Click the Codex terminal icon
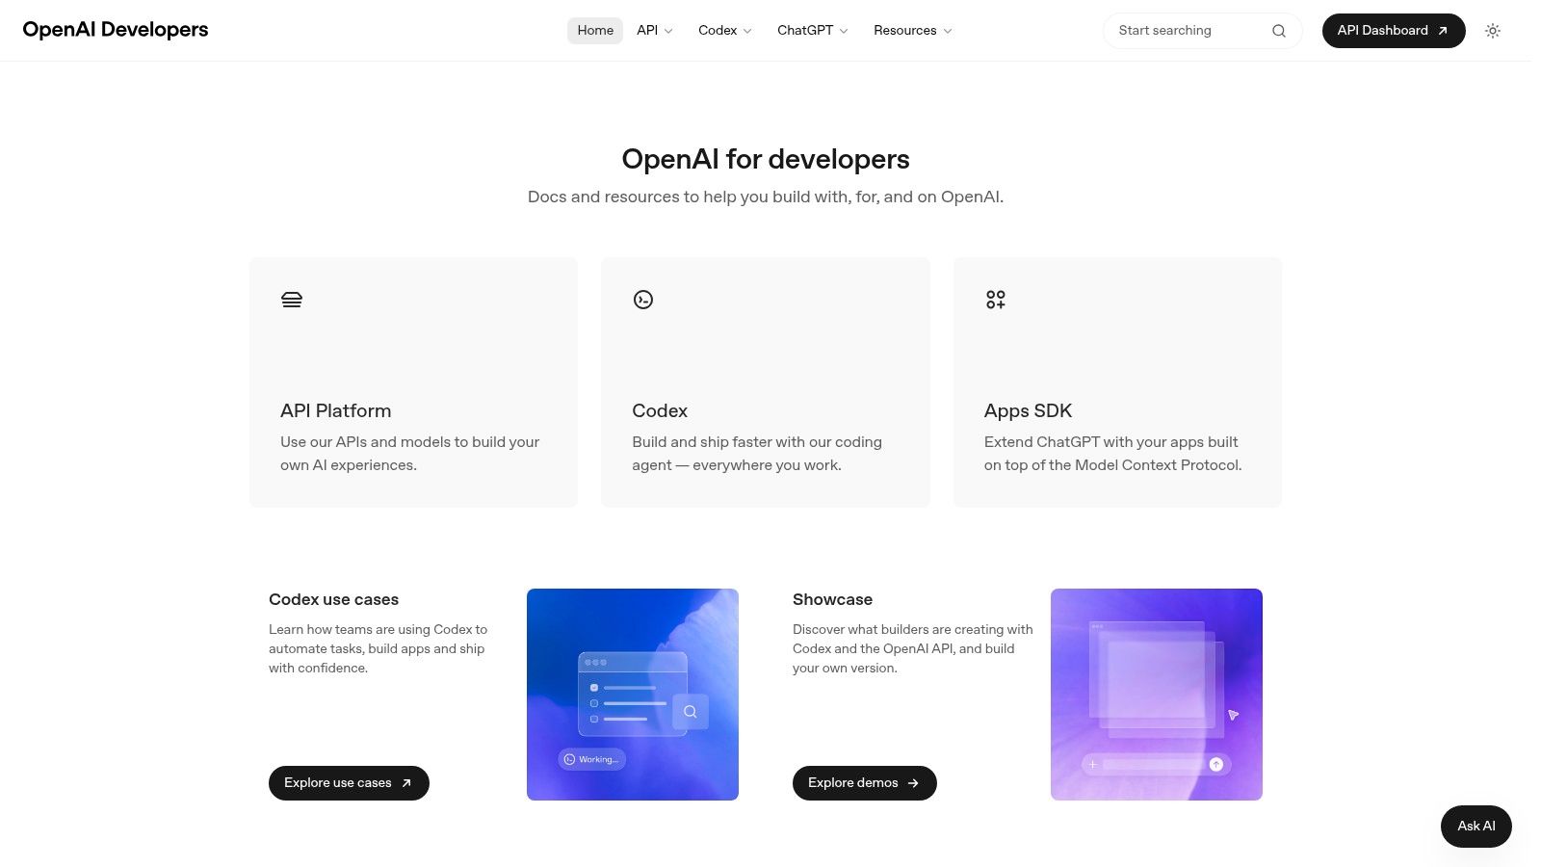The width and height of the screenshot is (1541, 867). coord(643,300)
